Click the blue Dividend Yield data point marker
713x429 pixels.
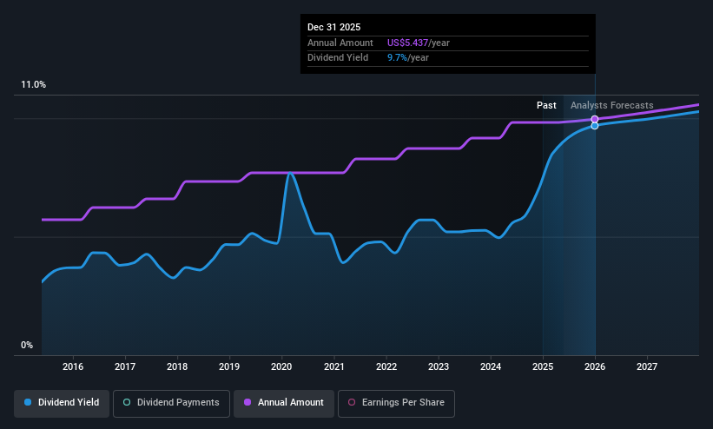(595, 126)
